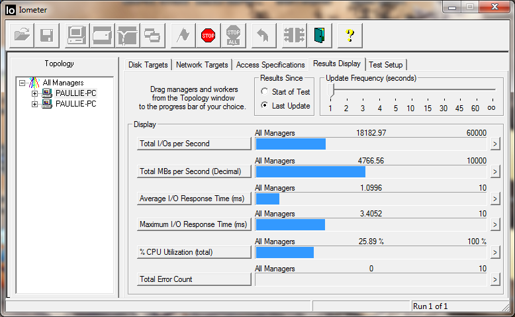
Task: Minimize the Iometer window
Action: tap(452, 7)
